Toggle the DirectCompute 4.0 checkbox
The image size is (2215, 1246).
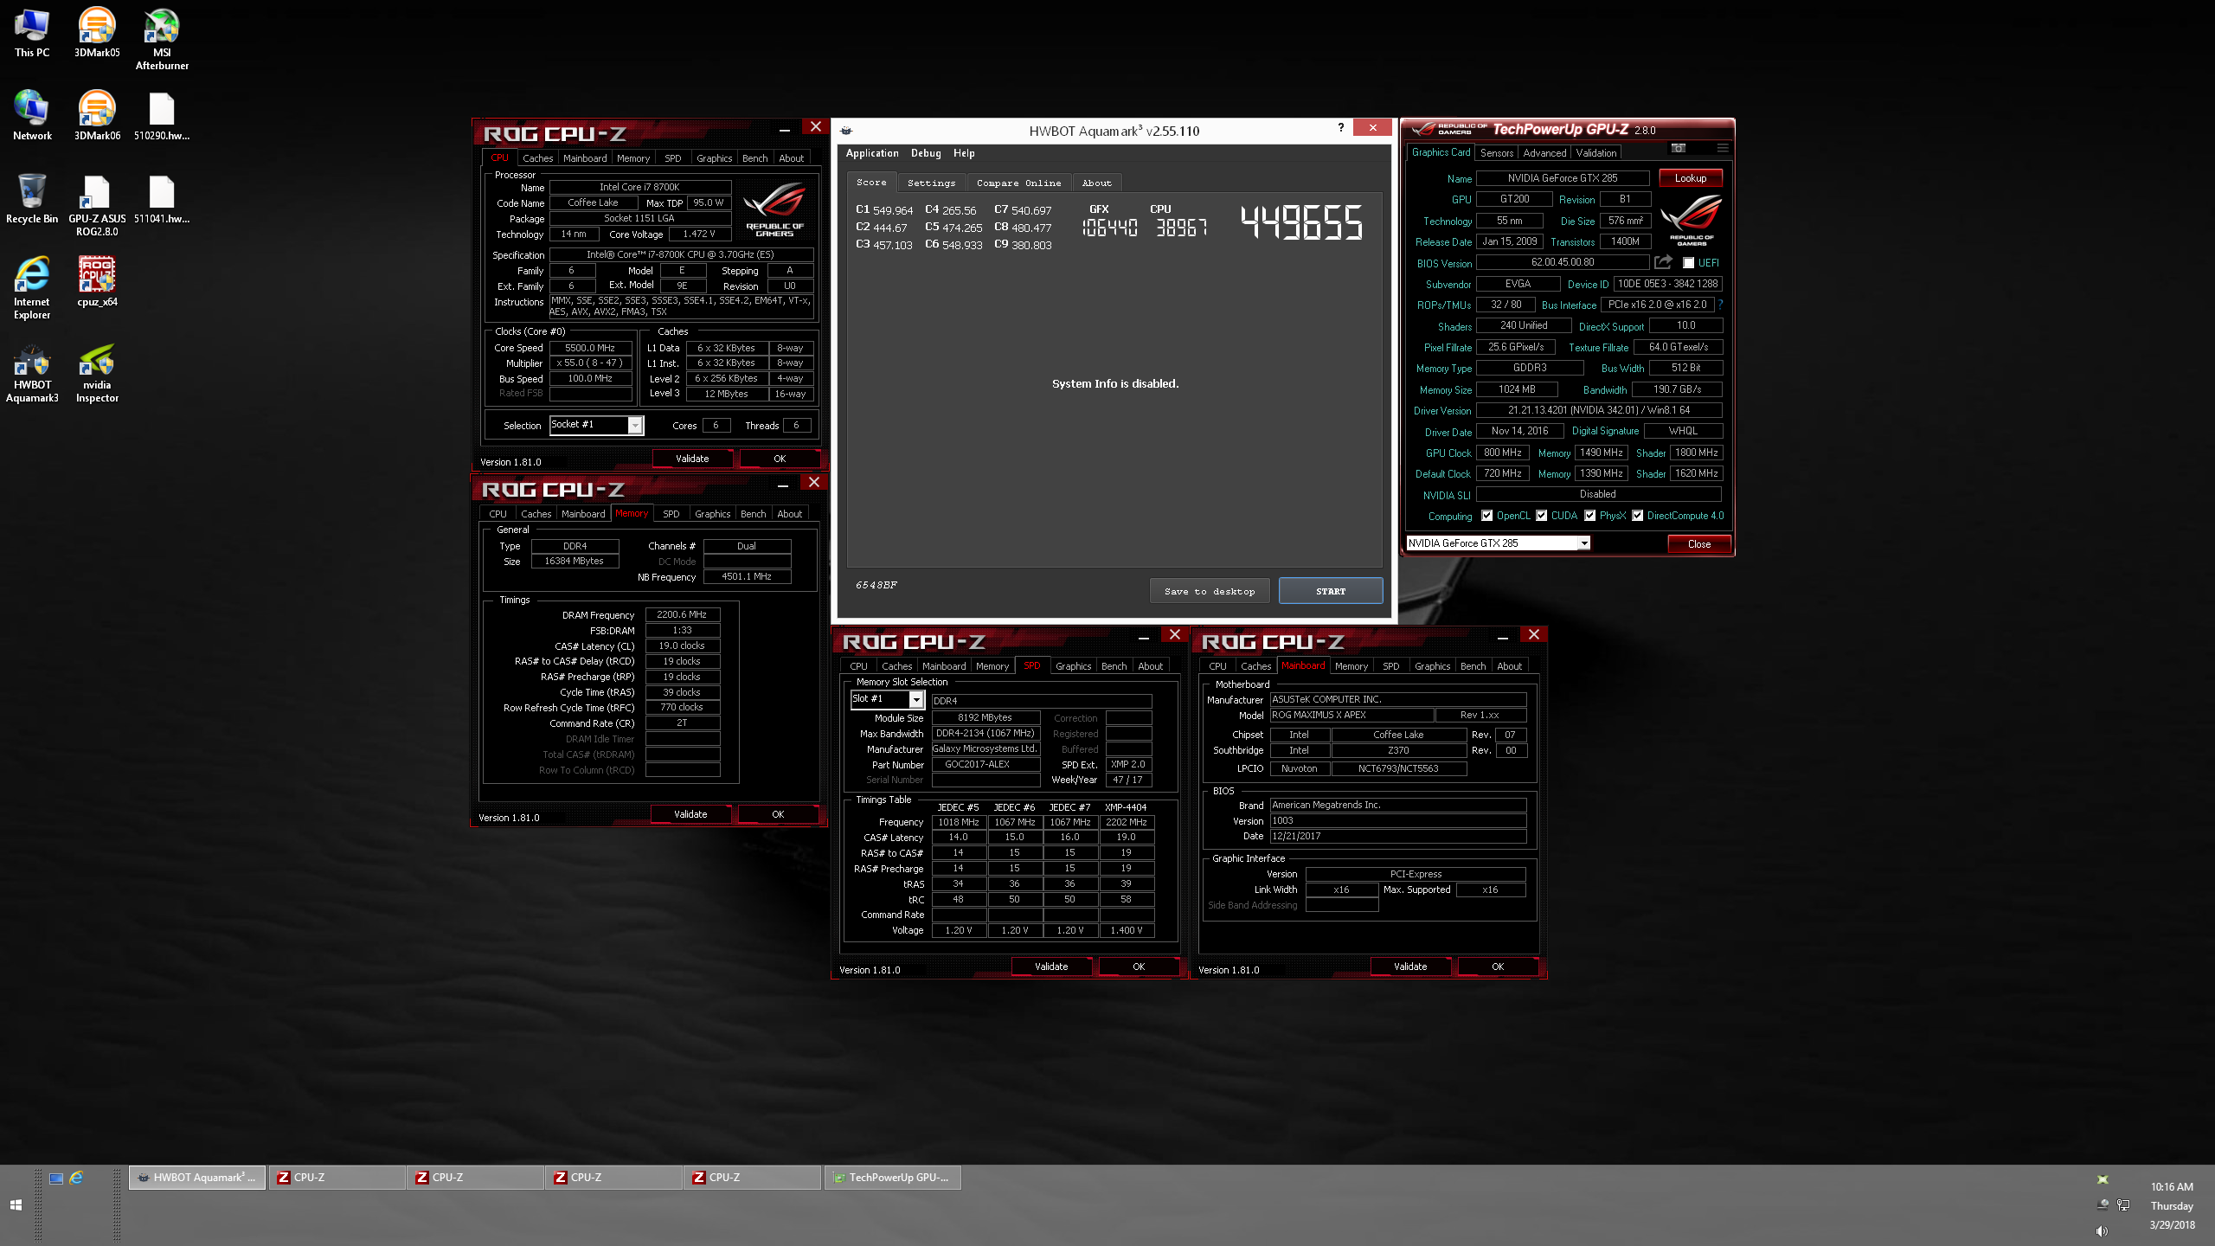coord(1638,516)
